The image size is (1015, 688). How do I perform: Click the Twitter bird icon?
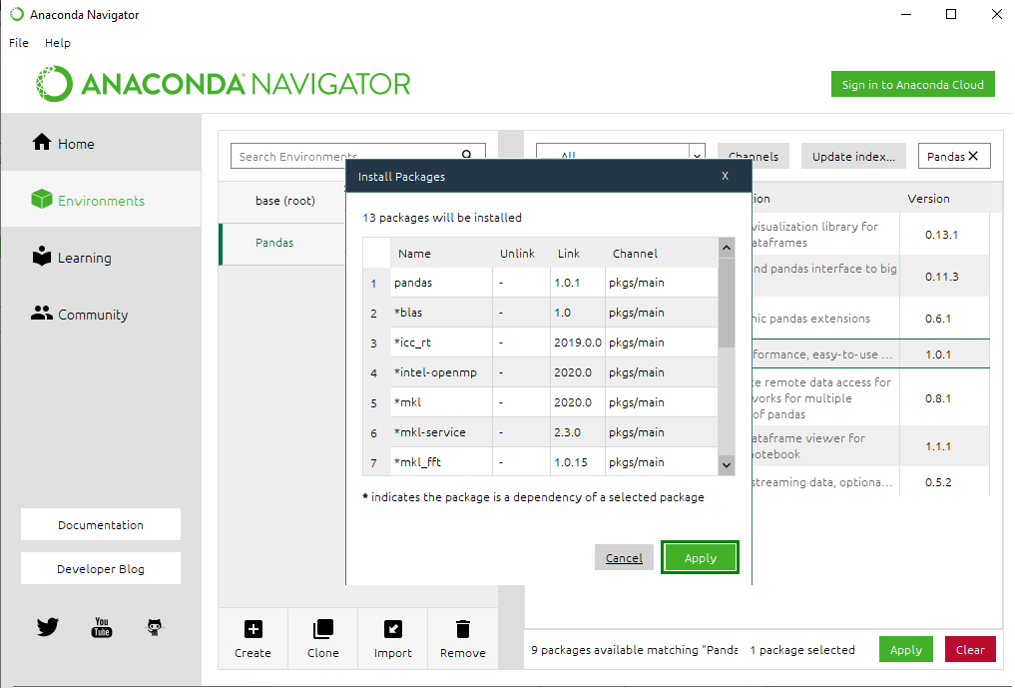pyautogui.click(x=47, y=627)
